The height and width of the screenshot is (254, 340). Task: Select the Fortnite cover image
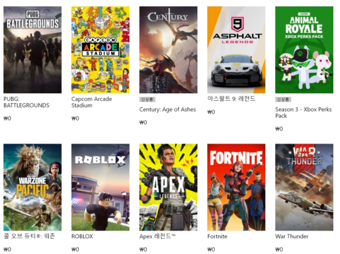click(x=236, y=187)
